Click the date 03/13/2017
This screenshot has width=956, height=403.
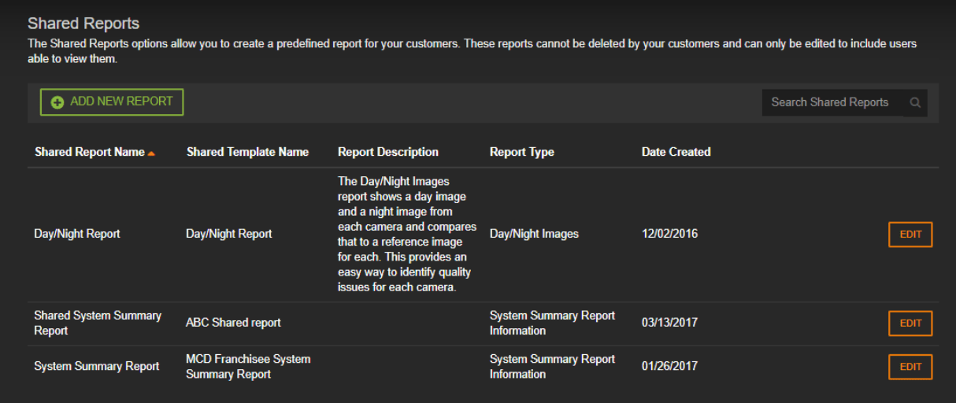pos(669,323)
